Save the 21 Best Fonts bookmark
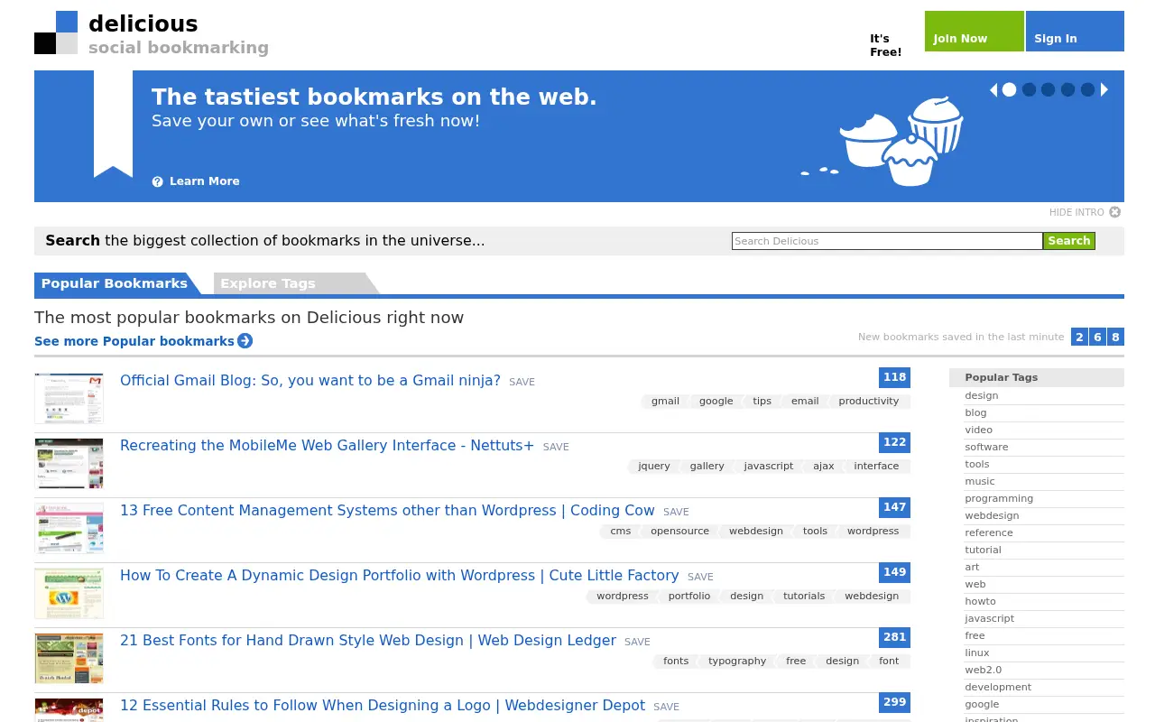The image size is (1155, 722). tap(637, 642)
